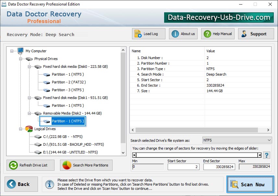This screenshot has height=196, width=278.
Task: Click the '1. Disk Number :' row
Action: click(200, 58)
